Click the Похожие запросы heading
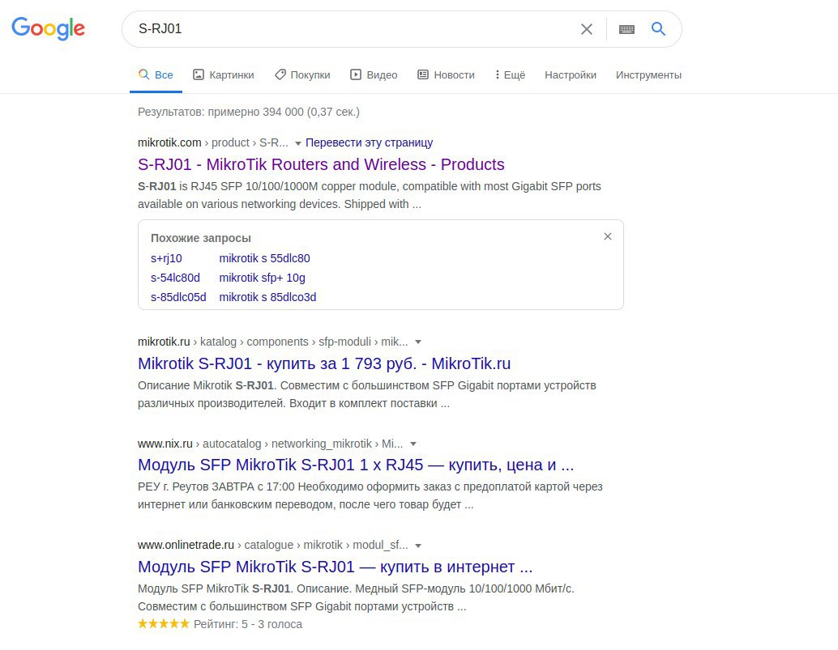Viewport: 838px width, 650px height. point(200,238)
